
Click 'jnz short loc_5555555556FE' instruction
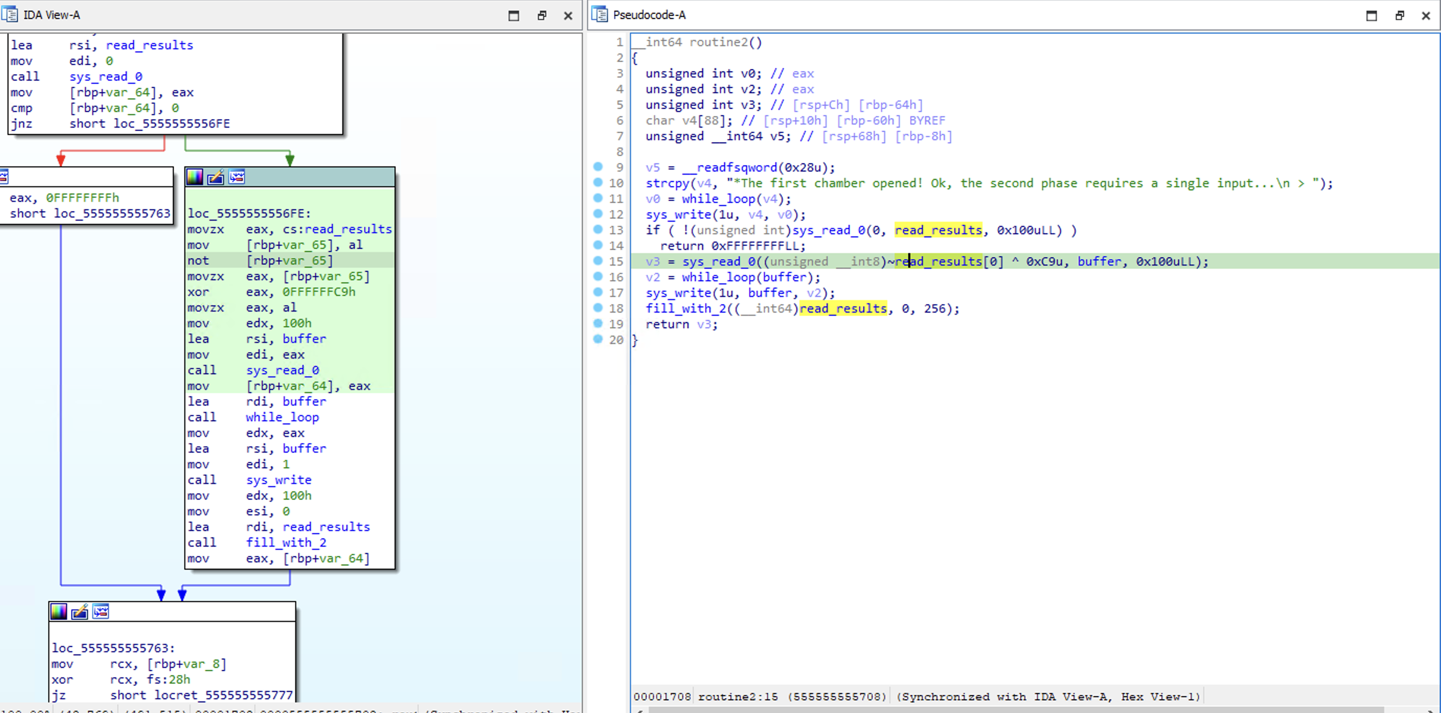point(120,123)
